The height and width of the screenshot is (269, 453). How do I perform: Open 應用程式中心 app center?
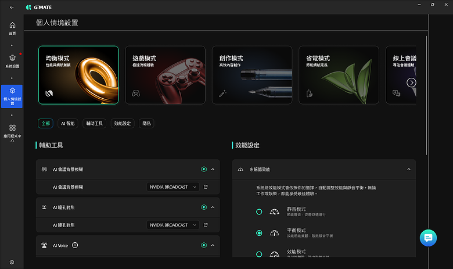click(12, 133)
